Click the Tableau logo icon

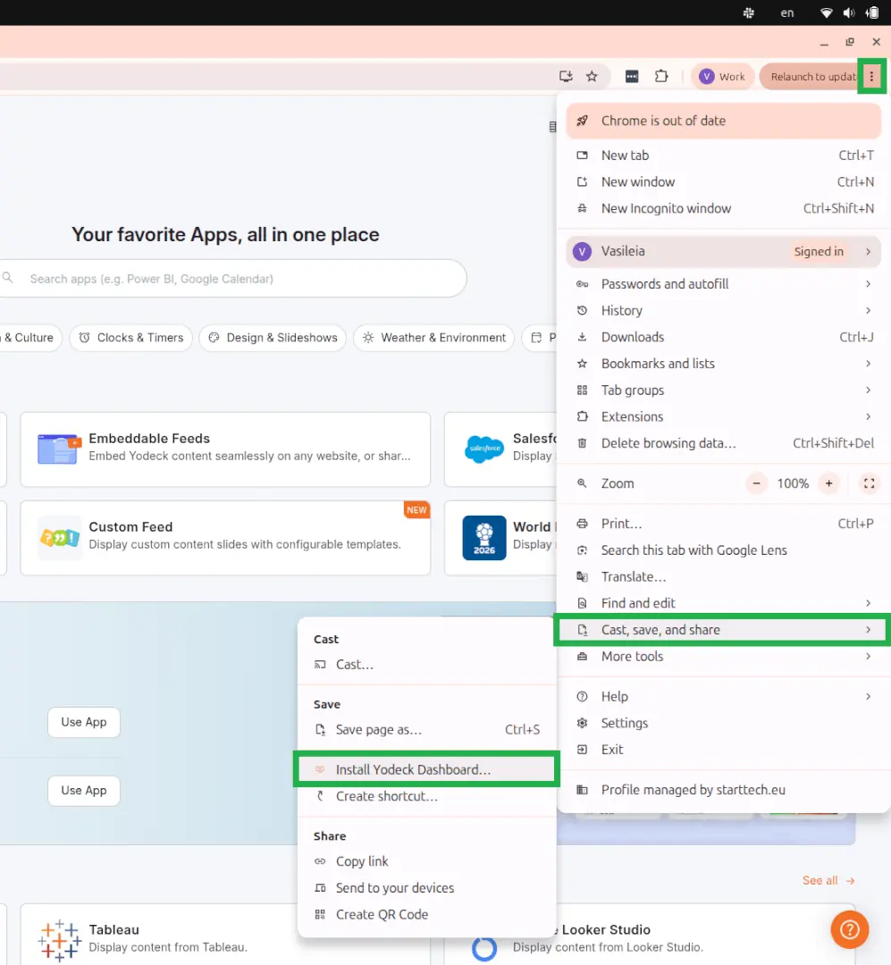coord(59,940)
